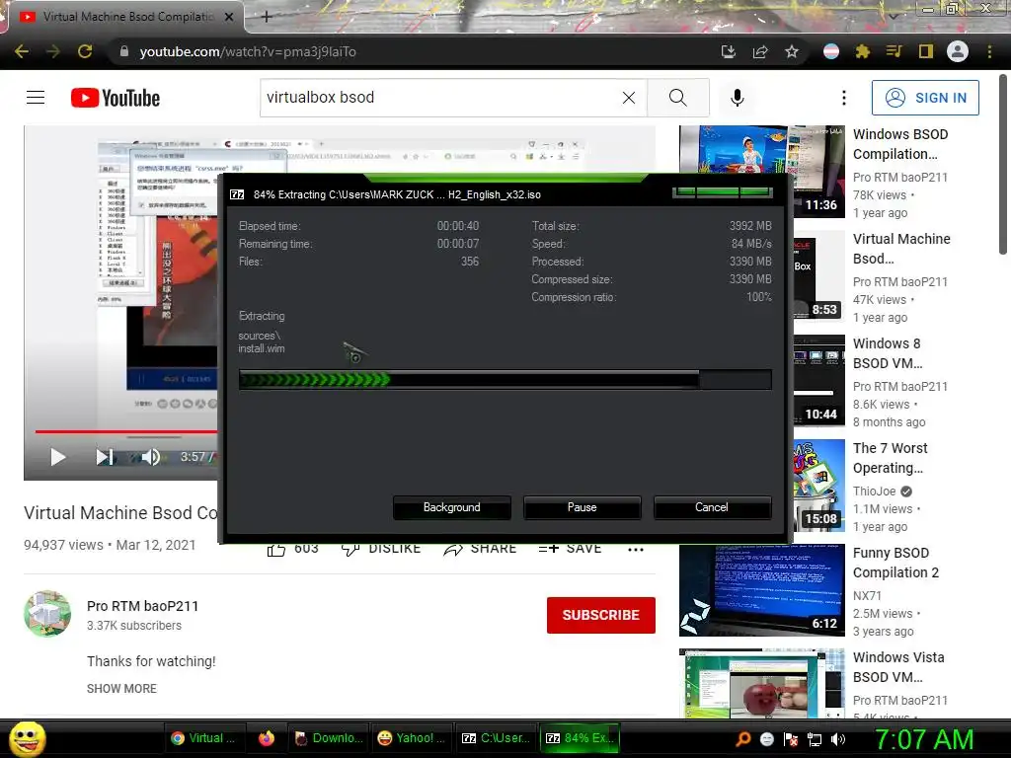This screenshot has height=758, width=1011.
Task: Click the install/download icon in address bar
Action: coord(729,51)
